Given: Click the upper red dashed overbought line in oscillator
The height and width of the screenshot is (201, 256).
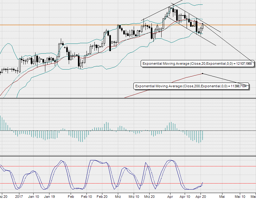Looking at the screenshot, I should 128,166.
